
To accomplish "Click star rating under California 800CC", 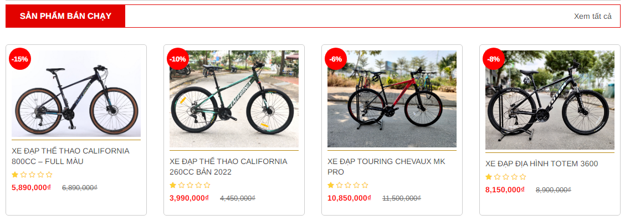I will (x=32, y=175).
